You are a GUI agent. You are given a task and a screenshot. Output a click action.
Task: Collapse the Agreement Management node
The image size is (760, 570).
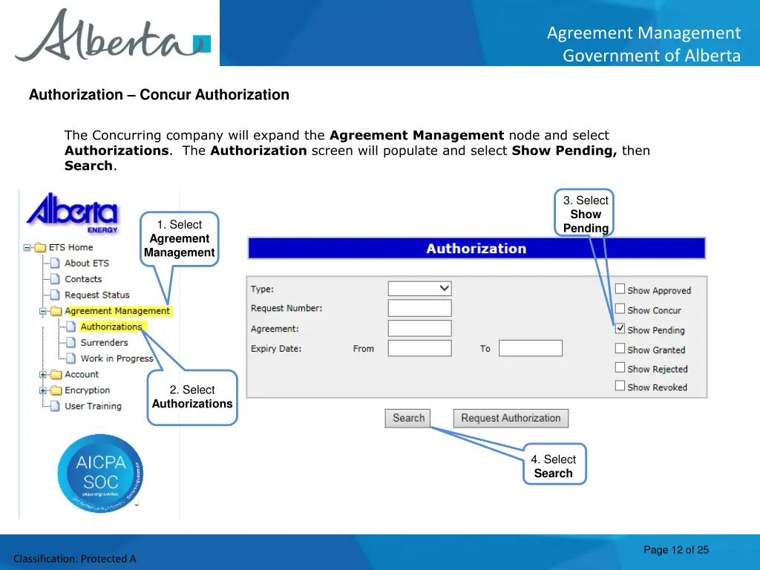[43, 311]
